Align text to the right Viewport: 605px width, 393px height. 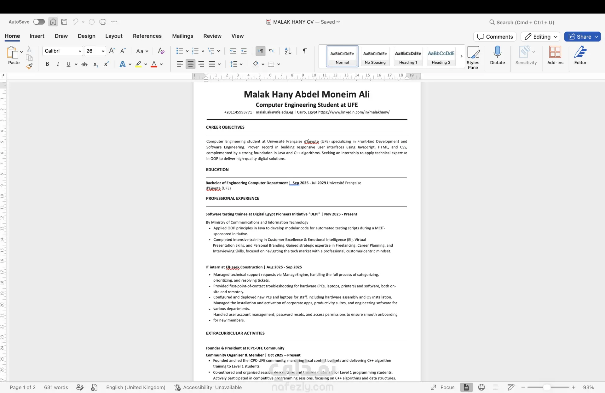tap(201, 64)
